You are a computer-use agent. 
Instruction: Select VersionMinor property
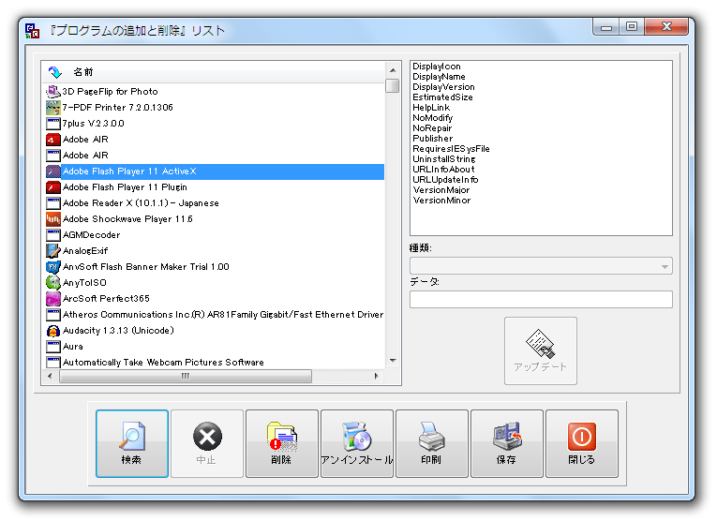pyautogui.click(x=441, y=201)
